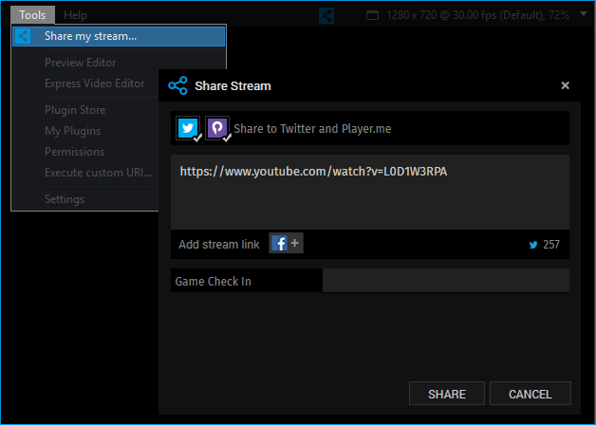This screenshot has height=425, width=596.
Task: Click Share to Twitter and Player.me text
Action: coord(312,129)
